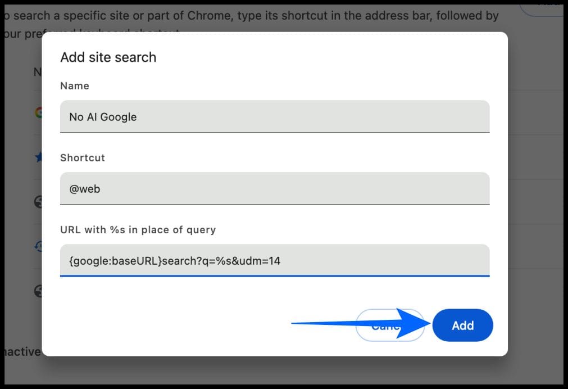Click the "URL with %s in place of query" label
This screenshot has height=389, width=568.
coord(138,230)
